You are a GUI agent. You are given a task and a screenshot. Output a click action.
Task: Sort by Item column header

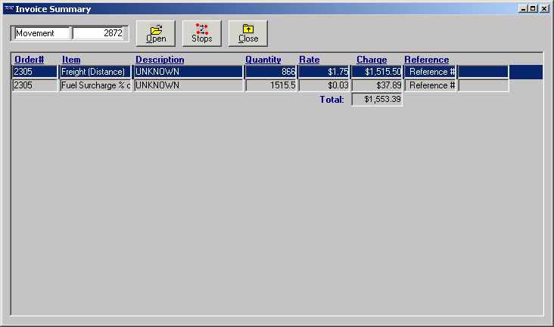71,60
